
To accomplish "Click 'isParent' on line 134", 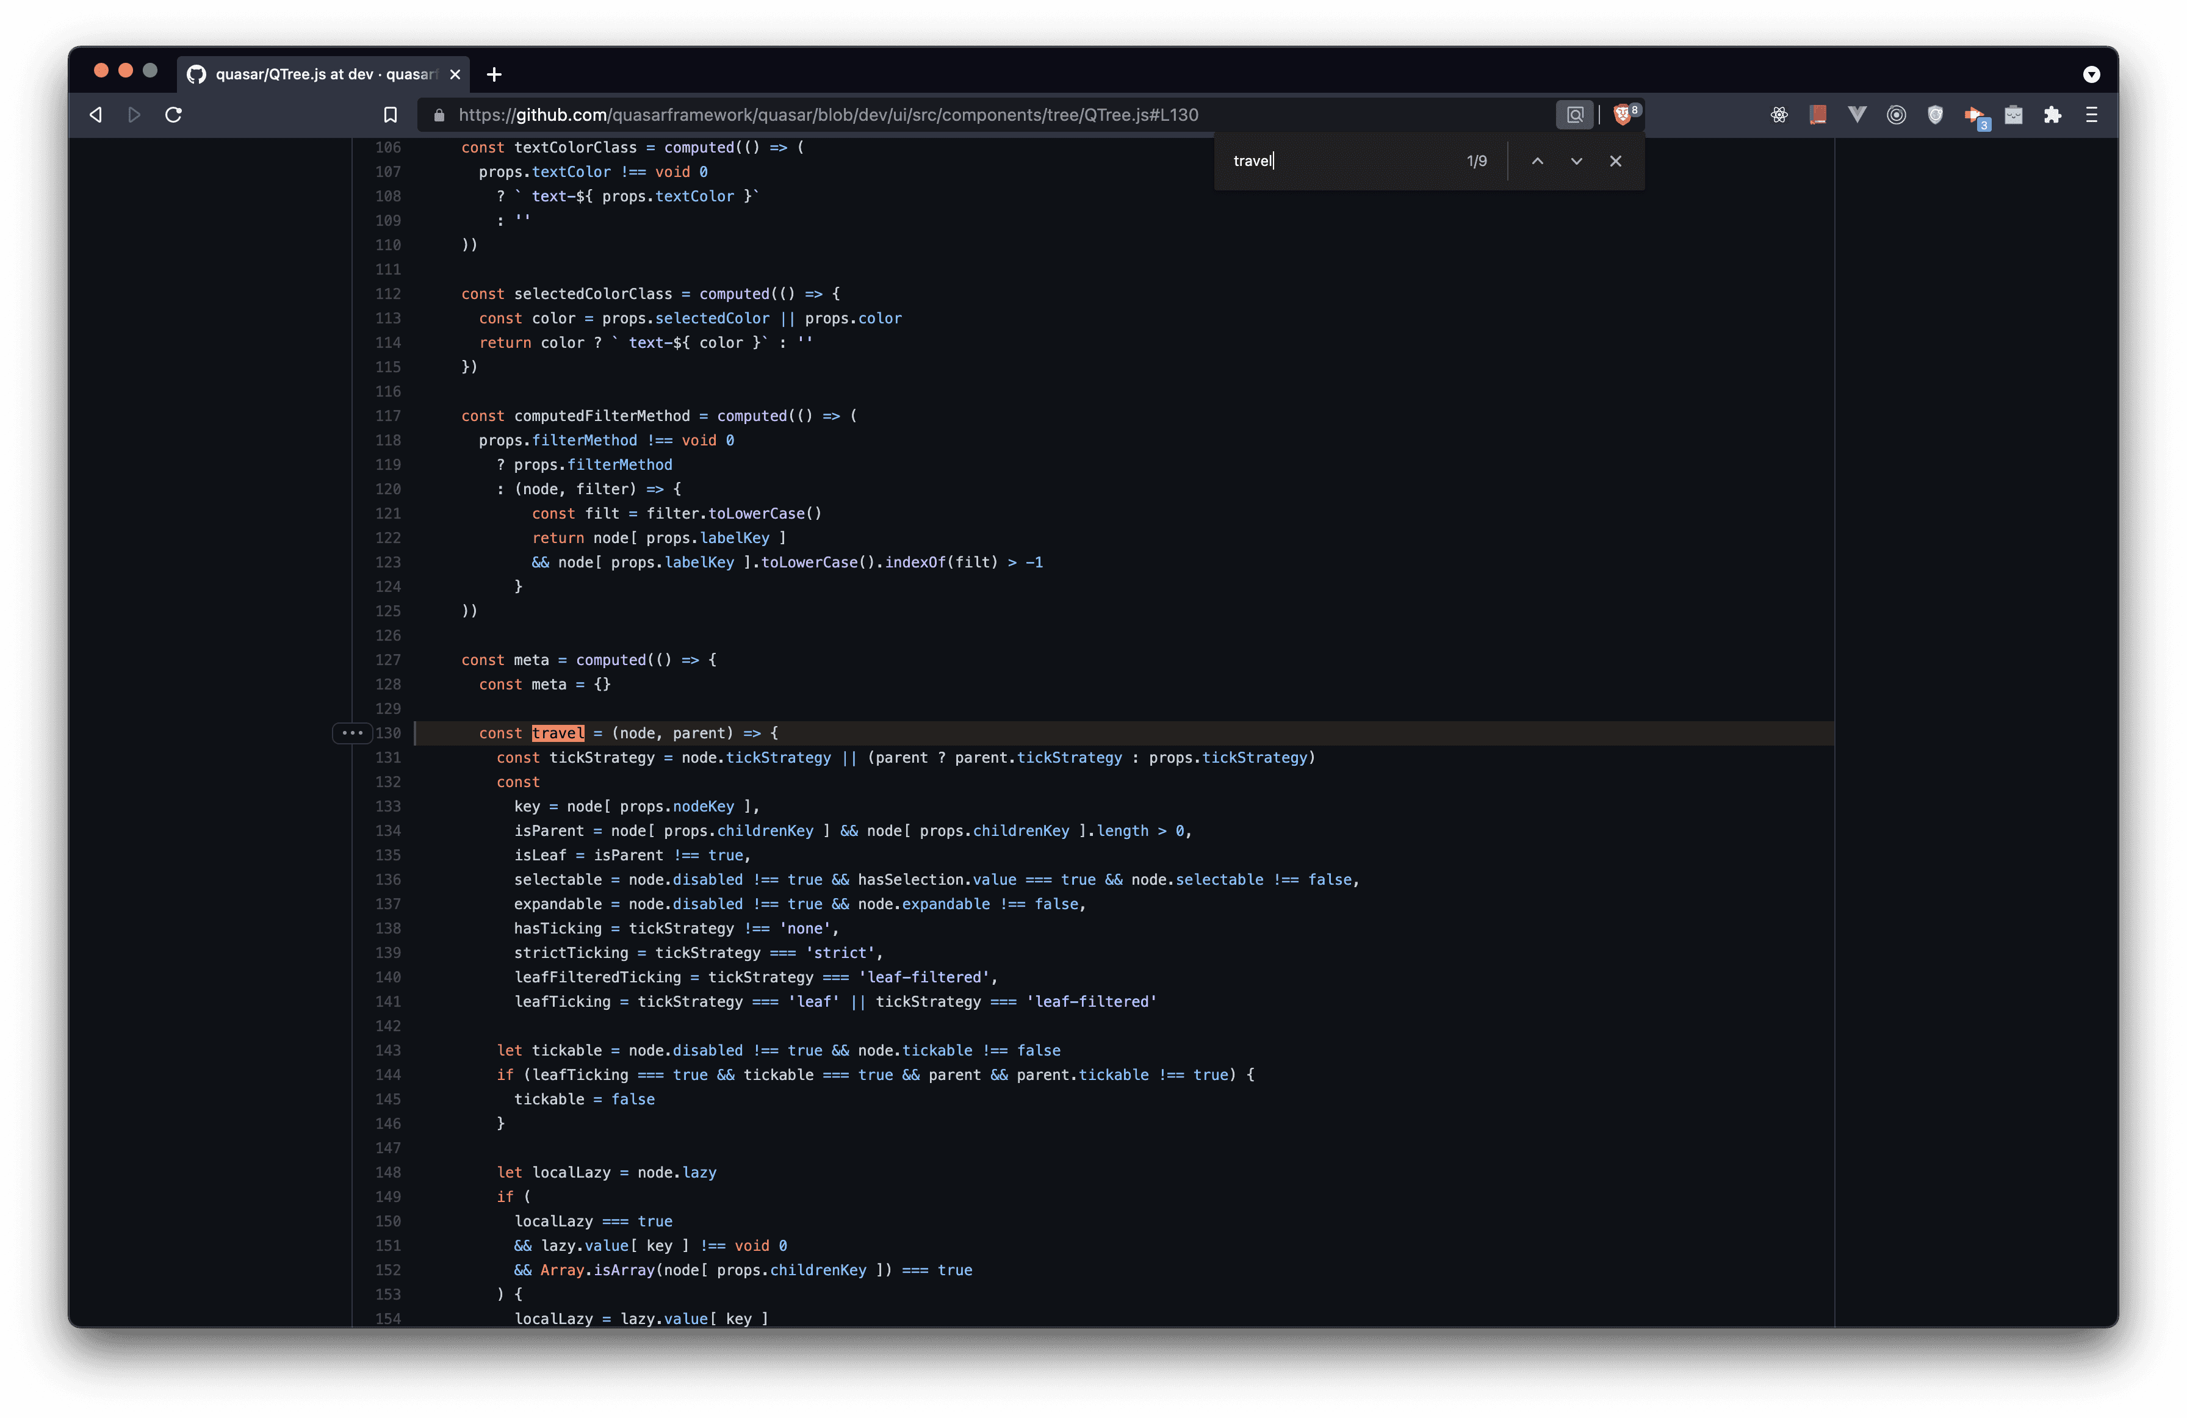I will 550,830.
